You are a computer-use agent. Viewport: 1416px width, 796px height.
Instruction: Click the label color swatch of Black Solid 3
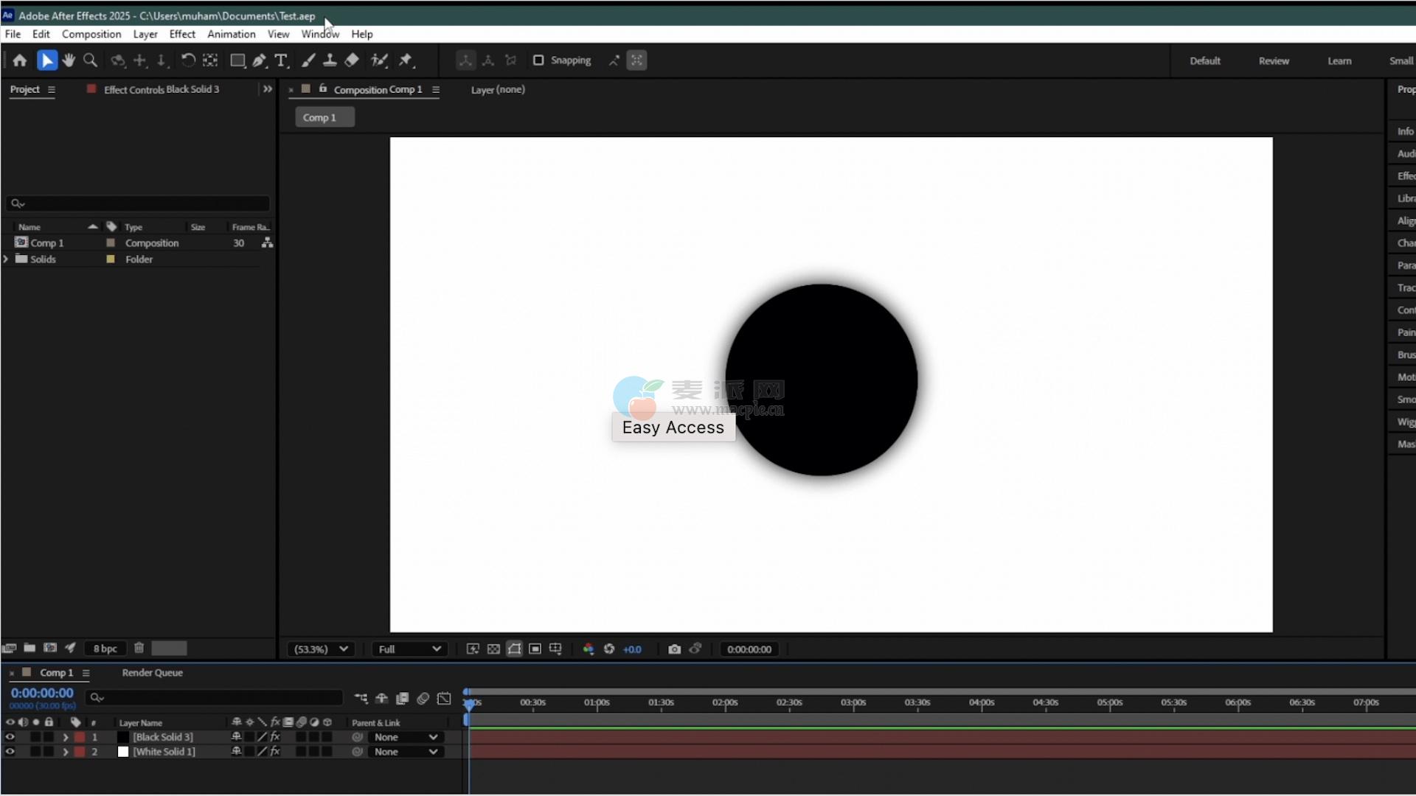coord(79,737)
